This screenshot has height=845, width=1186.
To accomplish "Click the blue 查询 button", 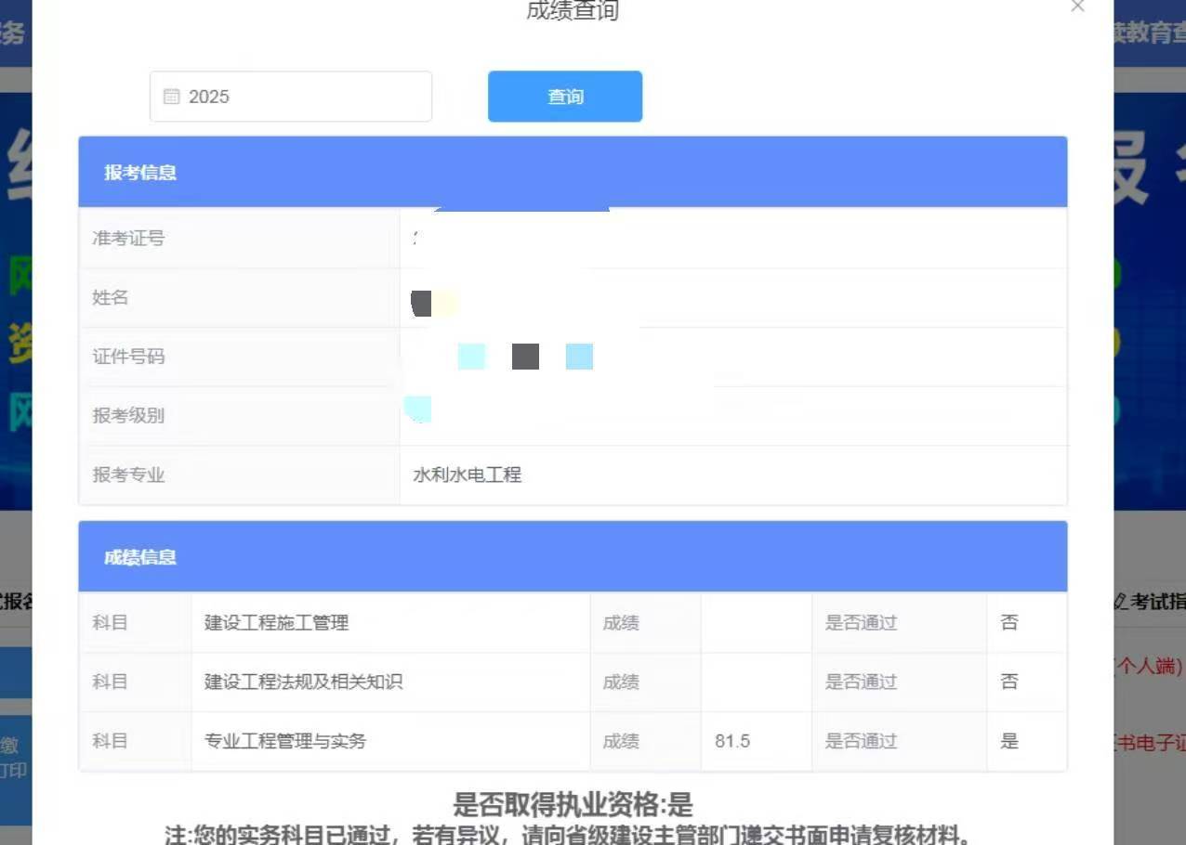I will tap(565, 97).
